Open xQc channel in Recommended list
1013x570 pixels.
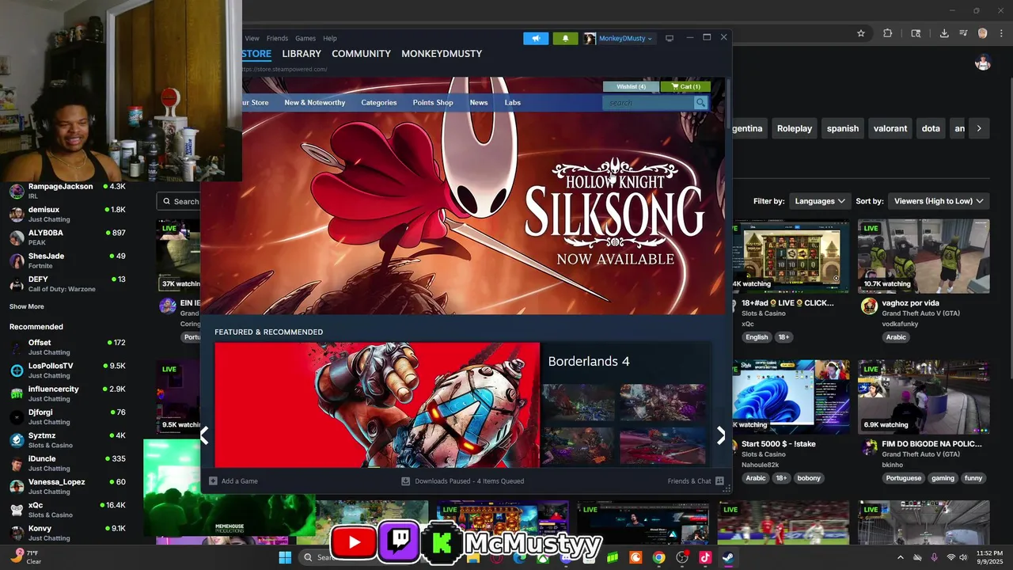point(67,510)
